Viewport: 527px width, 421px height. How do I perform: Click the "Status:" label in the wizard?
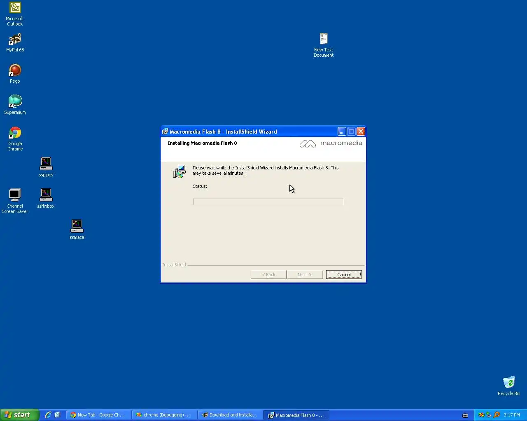tap(200, 186)
